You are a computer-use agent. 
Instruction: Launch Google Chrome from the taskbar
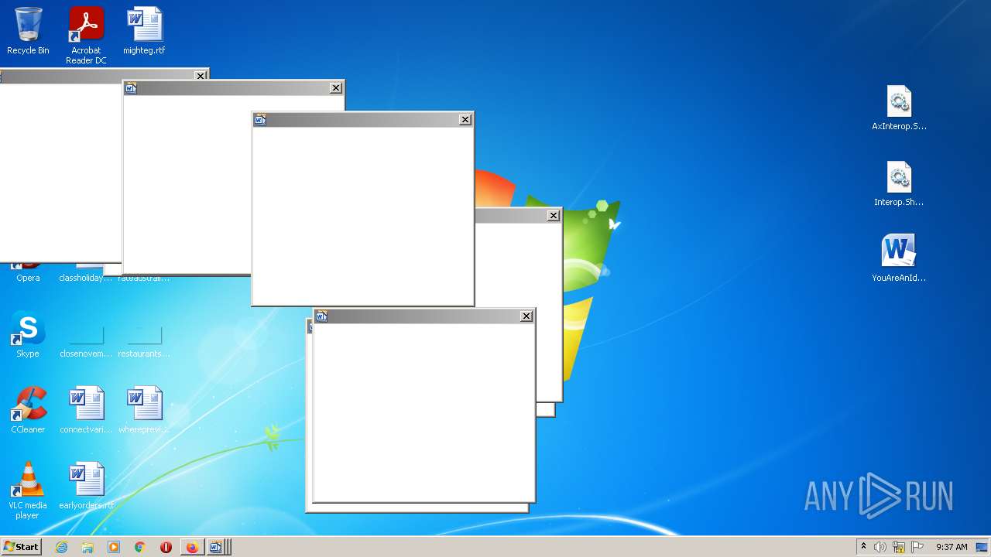click(139, 547)
